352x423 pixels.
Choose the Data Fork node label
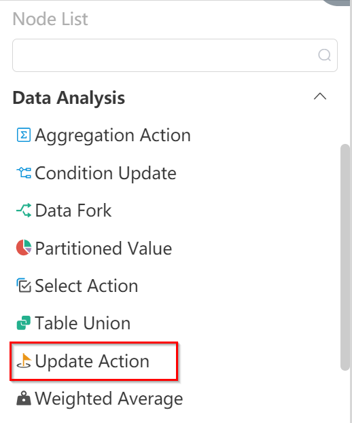tap(73, 210)
